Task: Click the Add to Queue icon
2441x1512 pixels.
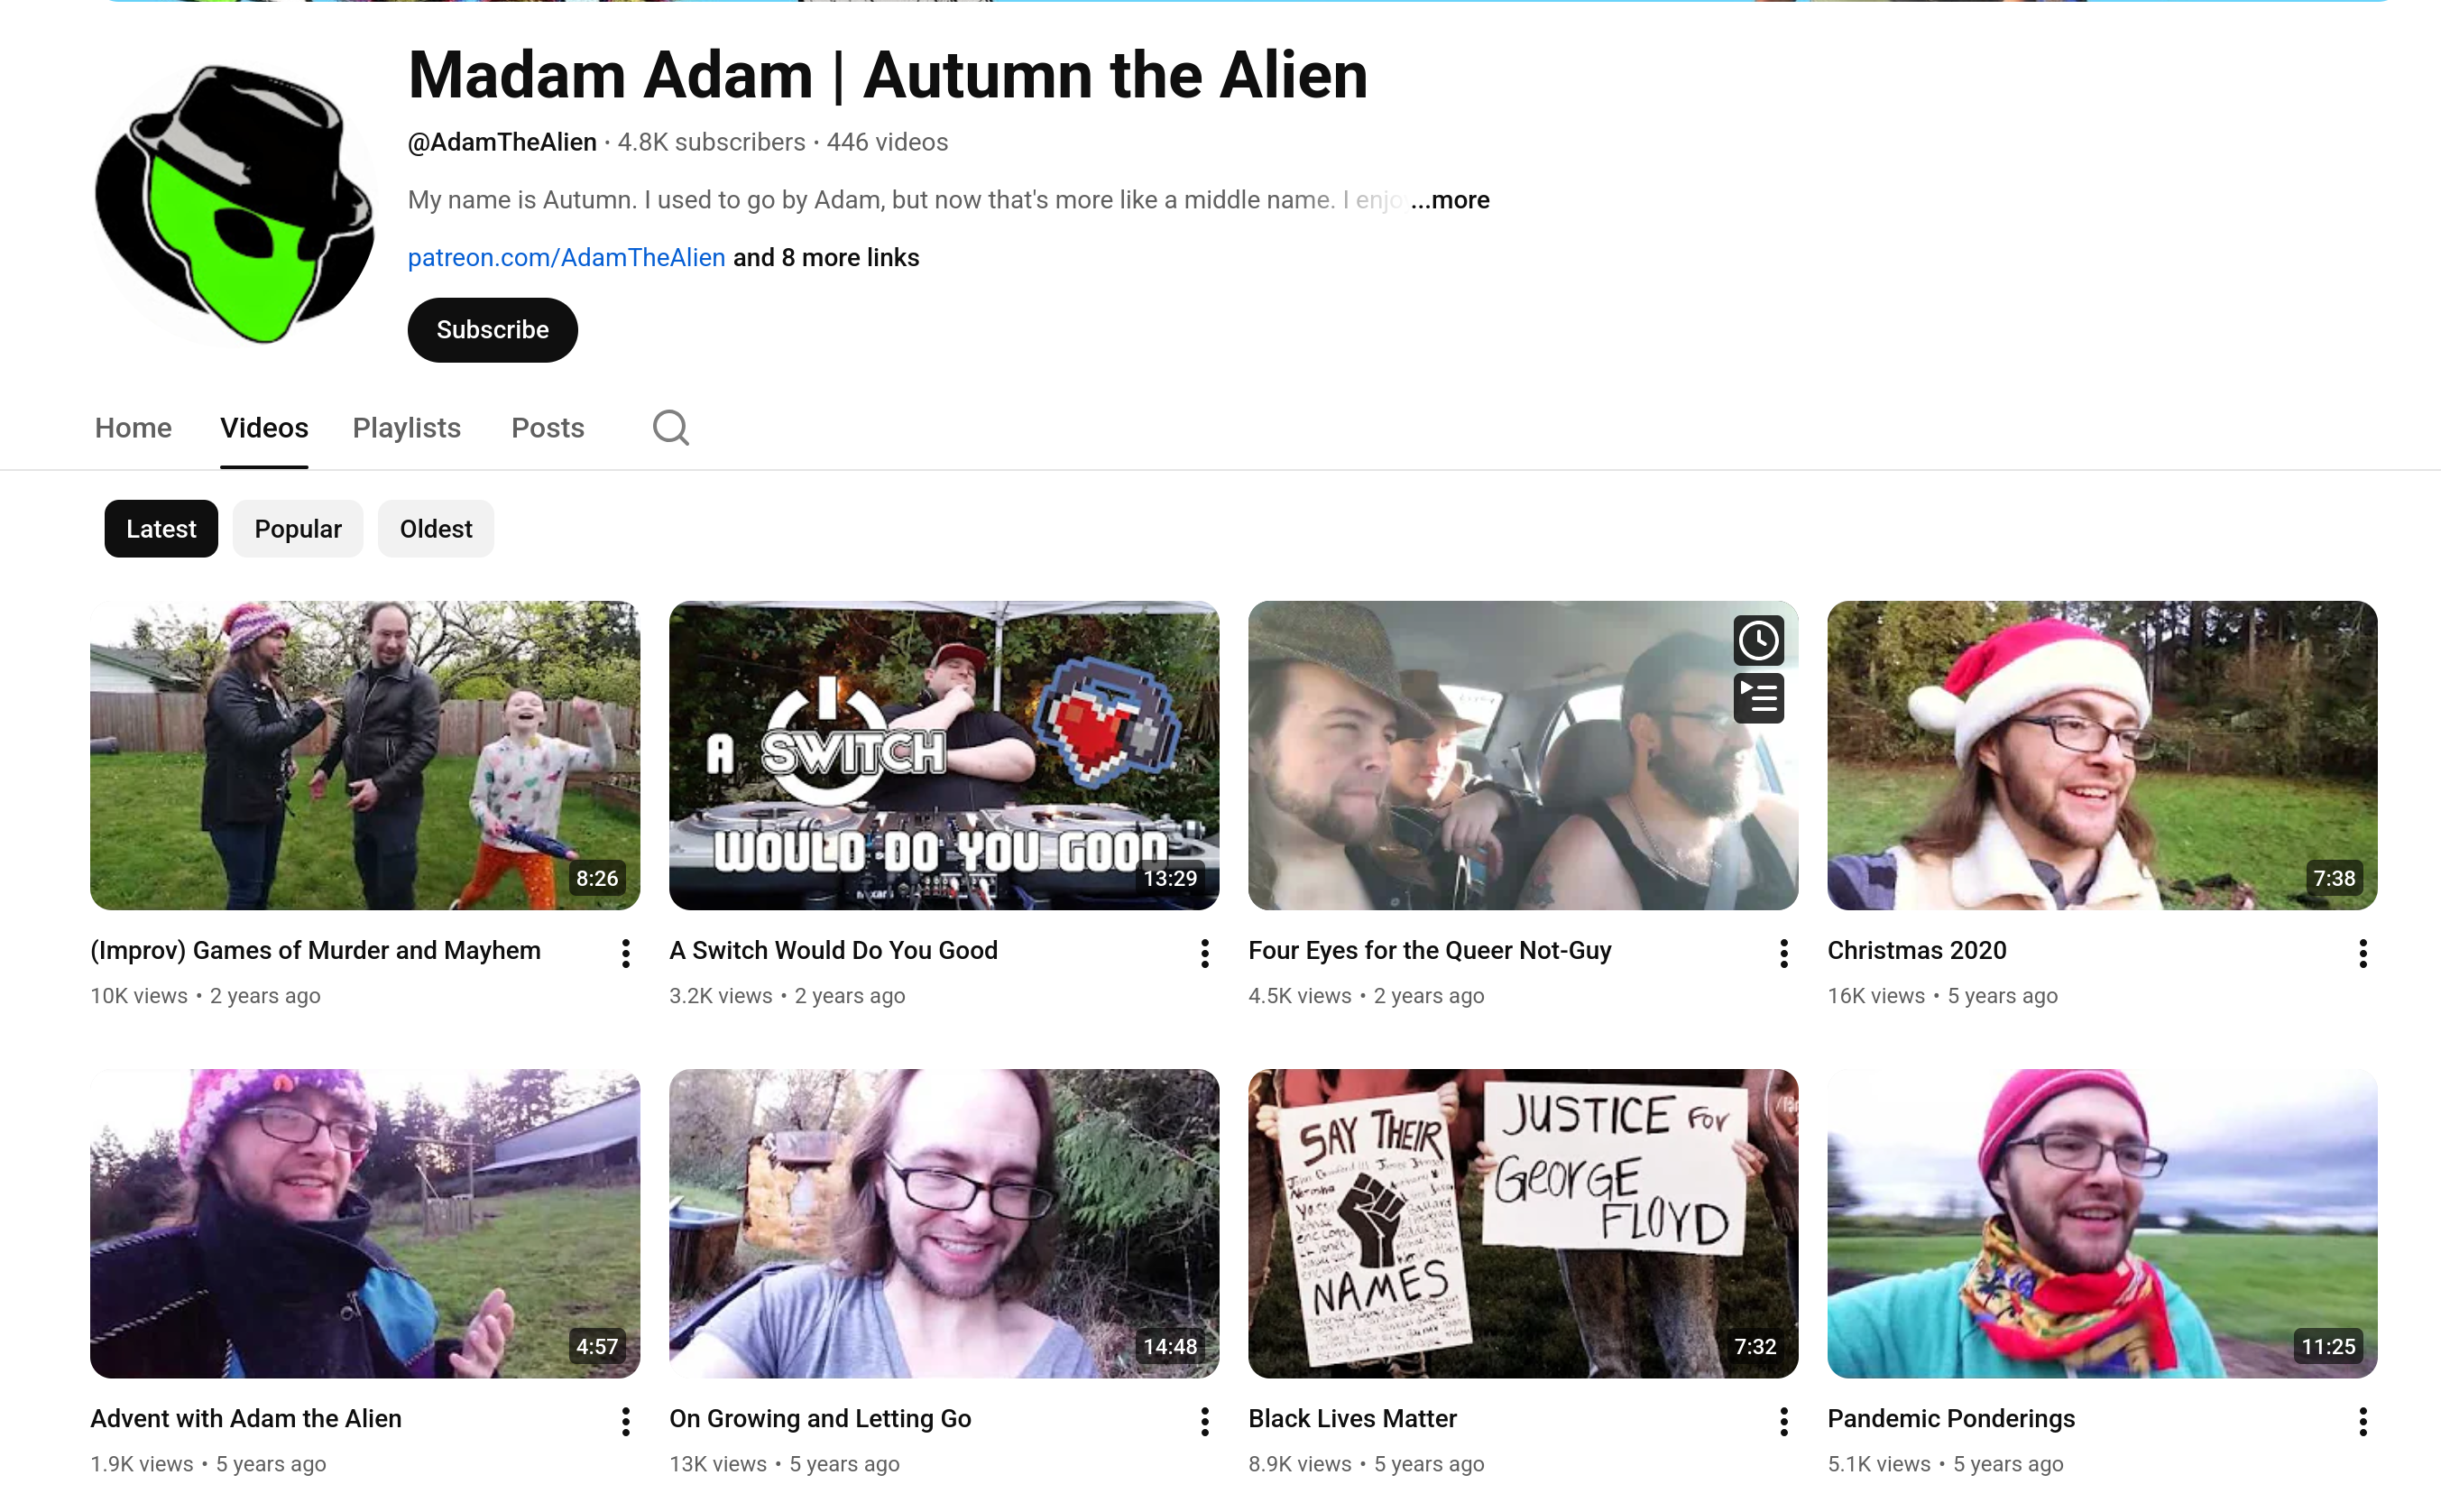Action: pyautogui.click(x=1758, y=698)
